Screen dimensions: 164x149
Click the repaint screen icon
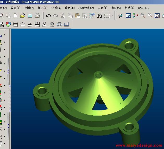pos(128,16)
